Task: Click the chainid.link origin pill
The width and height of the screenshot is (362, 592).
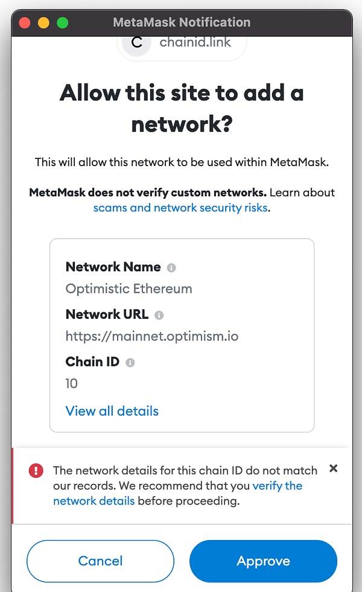Action: pos(182,46)
